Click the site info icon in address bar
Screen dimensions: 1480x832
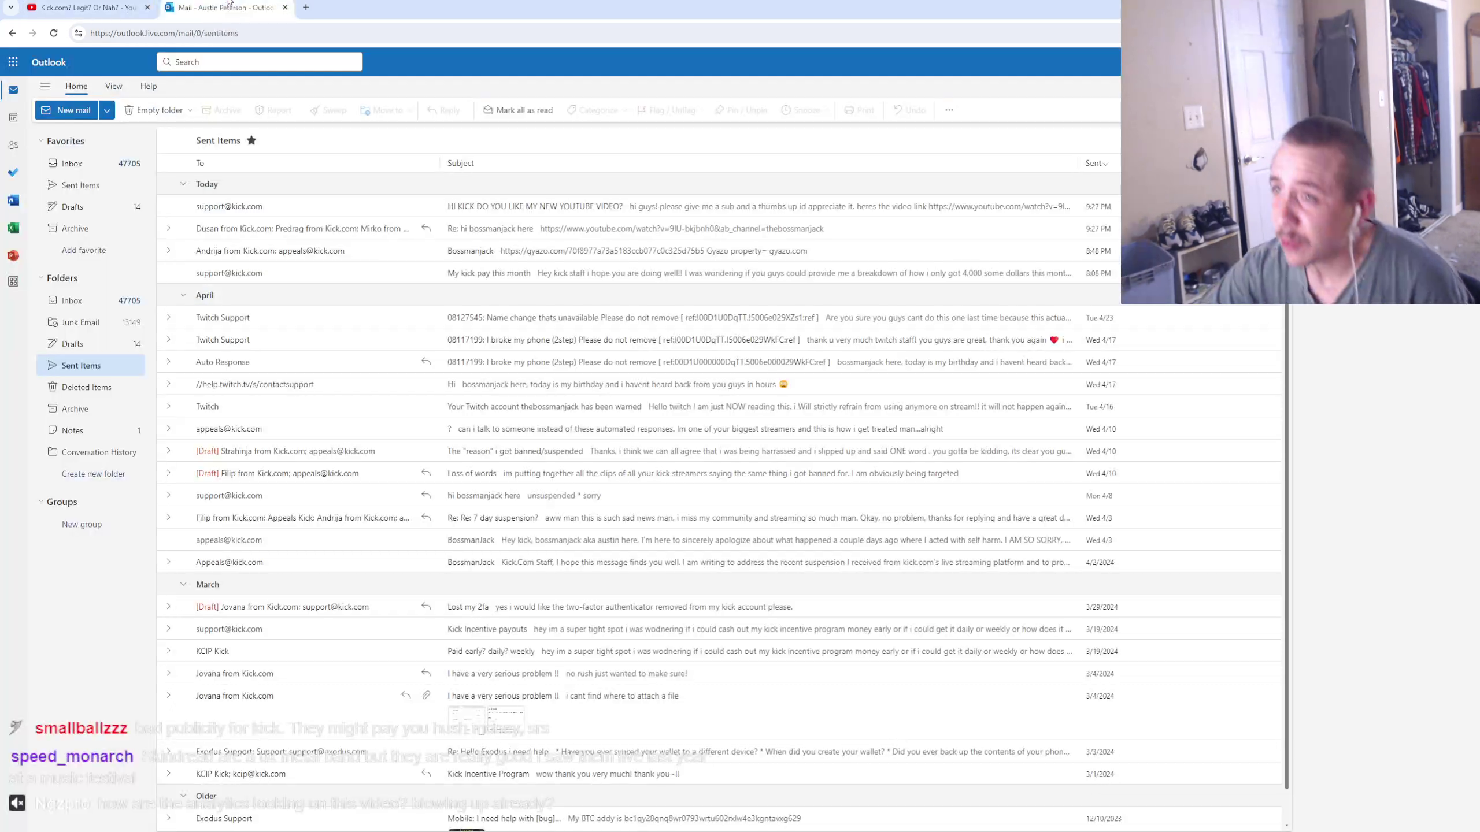click(79, 33)
